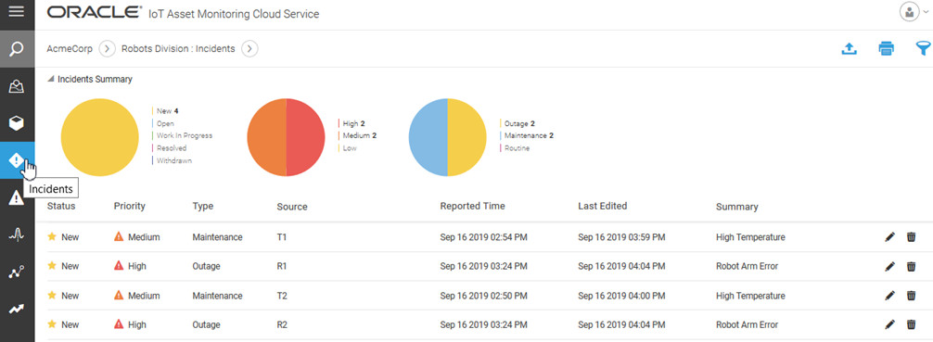Click the Open legend entry
The image size is (933, 342).
pyautogui.click(x=163, y=123)
